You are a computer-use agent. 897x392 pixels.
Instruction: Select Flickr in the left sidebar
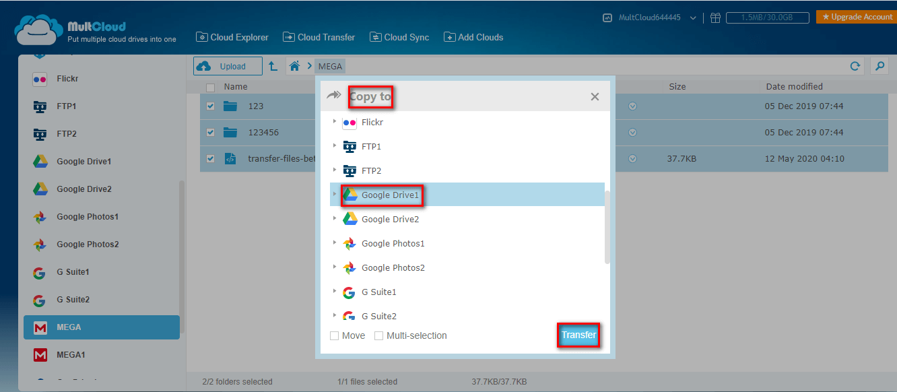102,79
